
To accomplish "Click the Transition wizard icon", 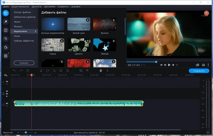I will [81, 71].
